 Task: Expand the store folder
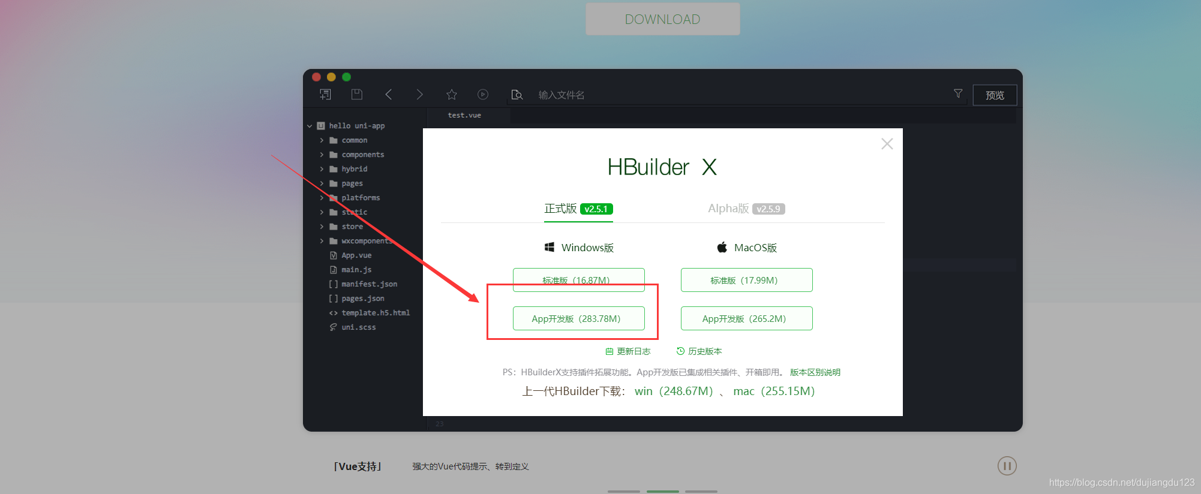(x=322, y=227)
